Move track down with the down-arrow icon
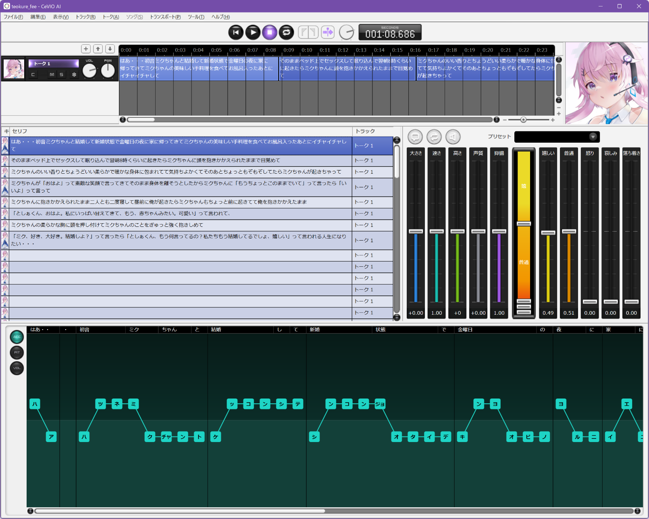649x519 pixels. (x=110, y=49)
